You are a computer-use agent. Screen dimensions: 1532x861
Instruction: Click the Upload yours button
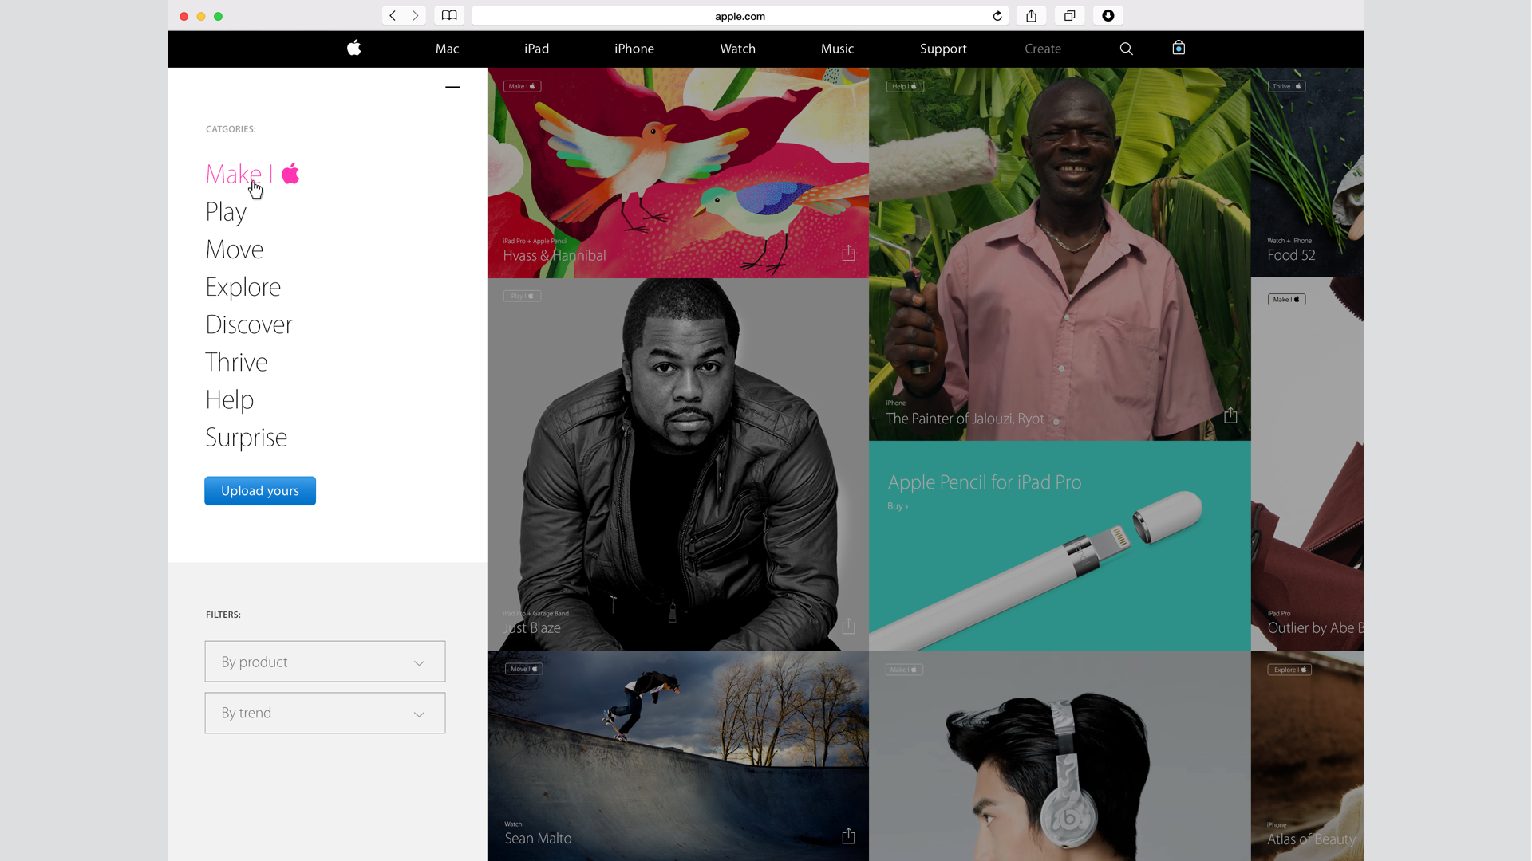coord(260,491)
